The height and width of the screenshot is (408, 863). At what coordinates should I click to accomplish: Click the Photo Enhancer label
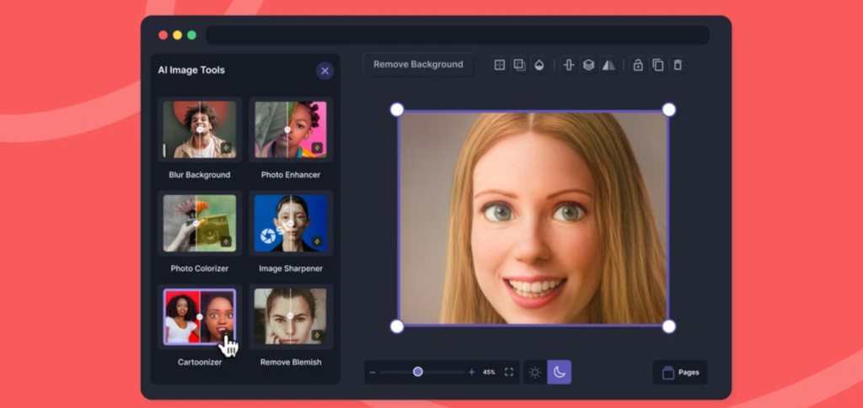point(291,175)
